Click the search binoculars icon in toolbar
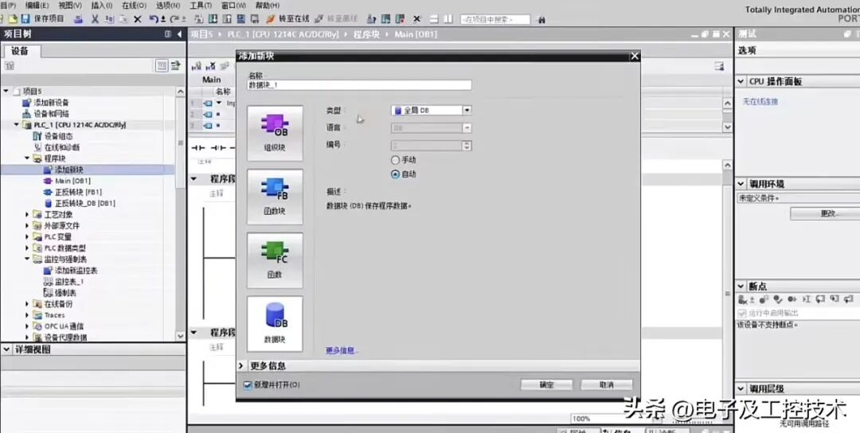Viewport: 860px width, 433px height. tap(542, 20)
